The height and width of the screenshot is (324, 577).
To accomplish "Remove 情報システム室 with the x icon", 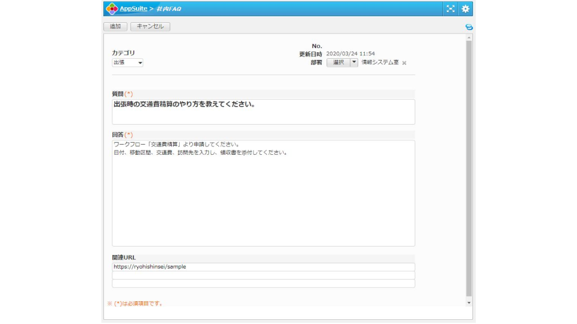I will pyautogui.click(x=404, y=63).
